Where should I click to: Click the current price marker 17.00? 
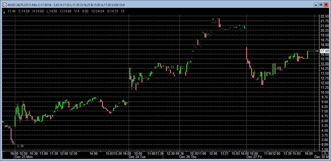click(x=325, y=51)
